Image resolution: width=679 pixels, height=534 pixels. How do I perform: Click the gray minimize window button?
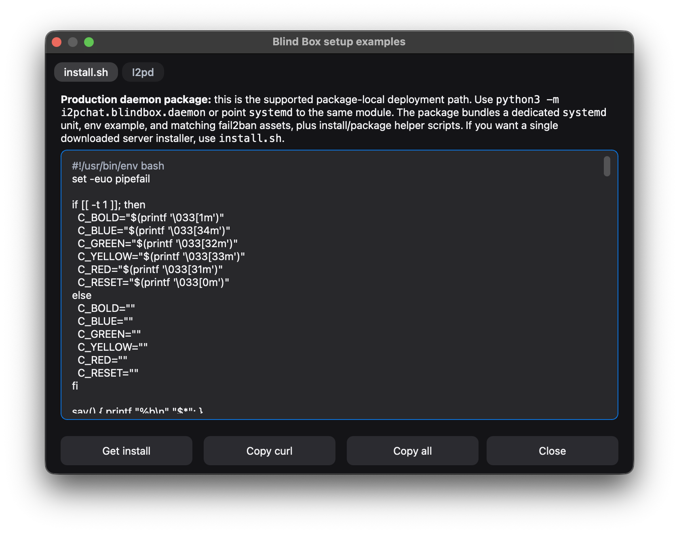pyautogui.click(x=73, y=42)
